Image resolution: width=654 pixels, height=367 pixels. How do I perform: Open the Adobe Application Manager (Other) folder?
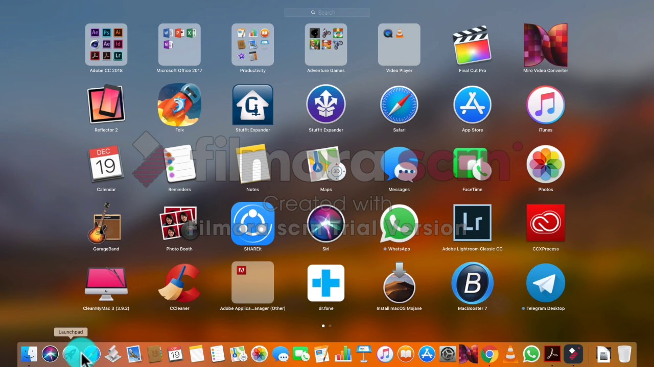[252, 283]
